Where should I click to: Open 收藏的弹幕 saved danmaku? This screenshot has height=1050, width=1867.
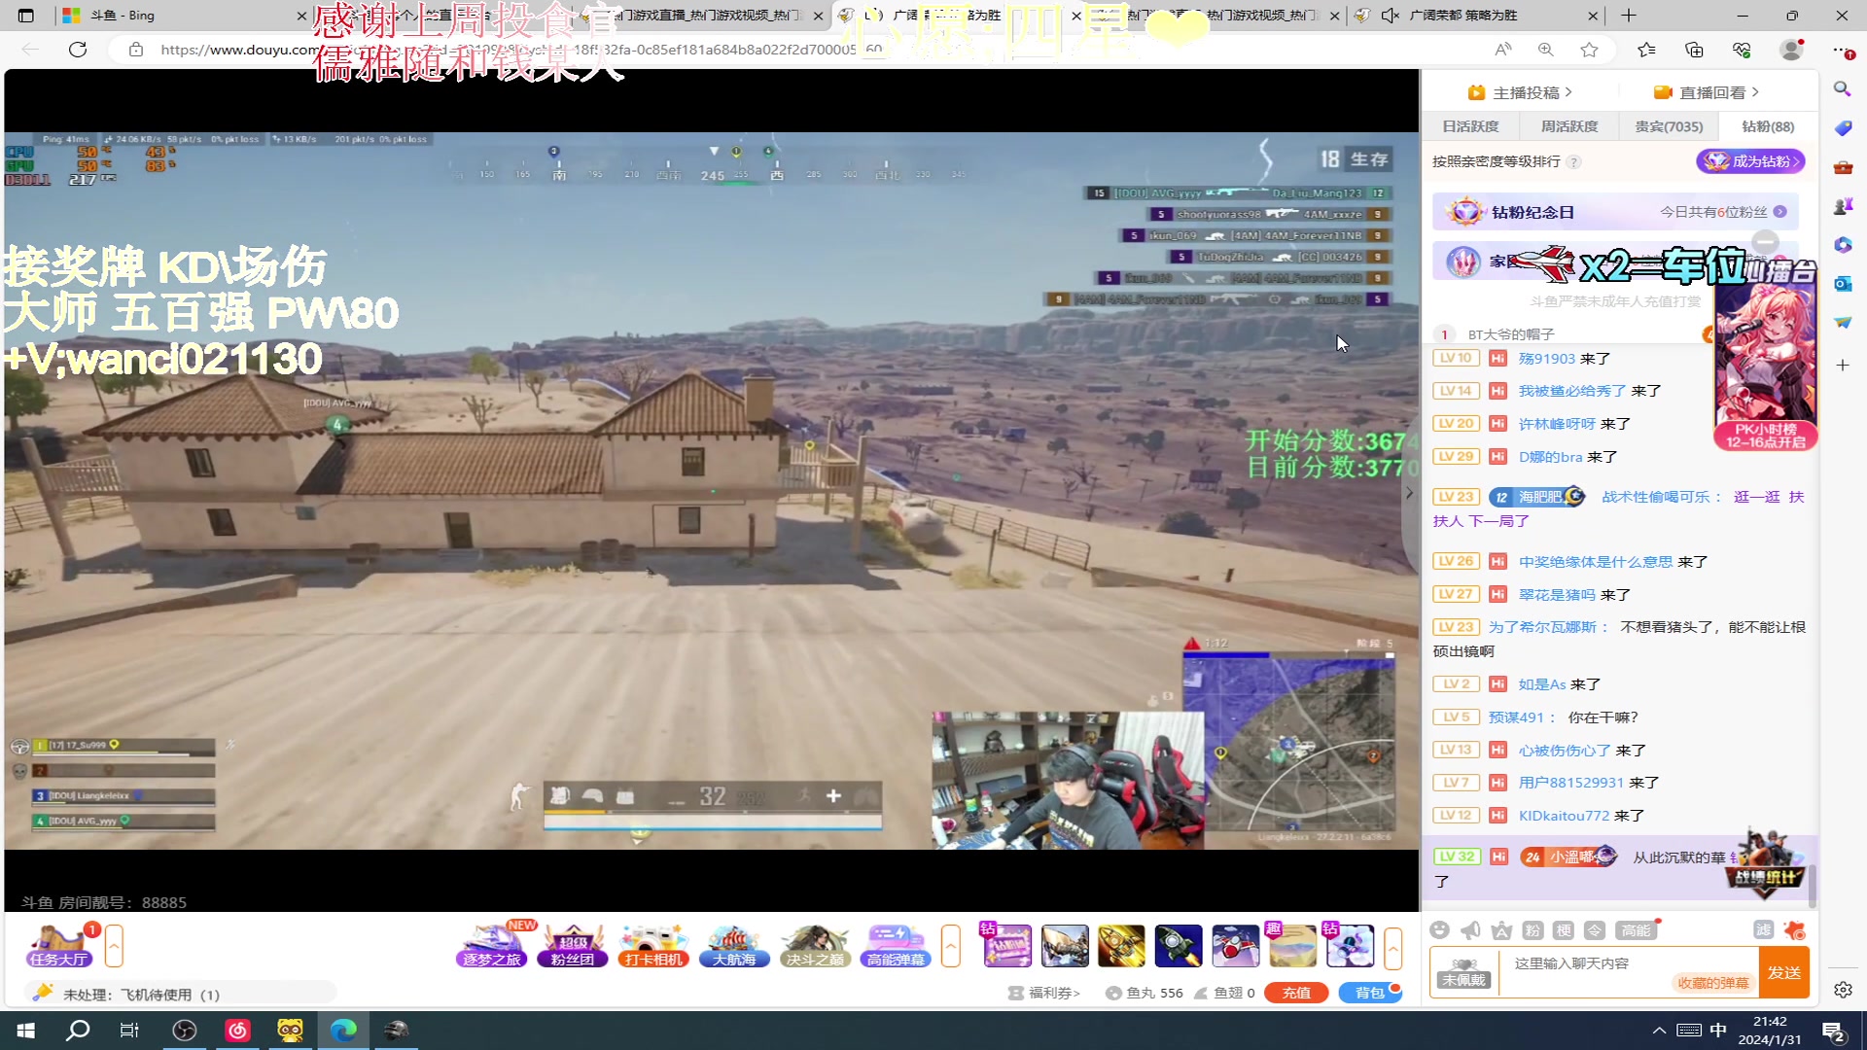pyautogui.click(x=1713, y=983)
